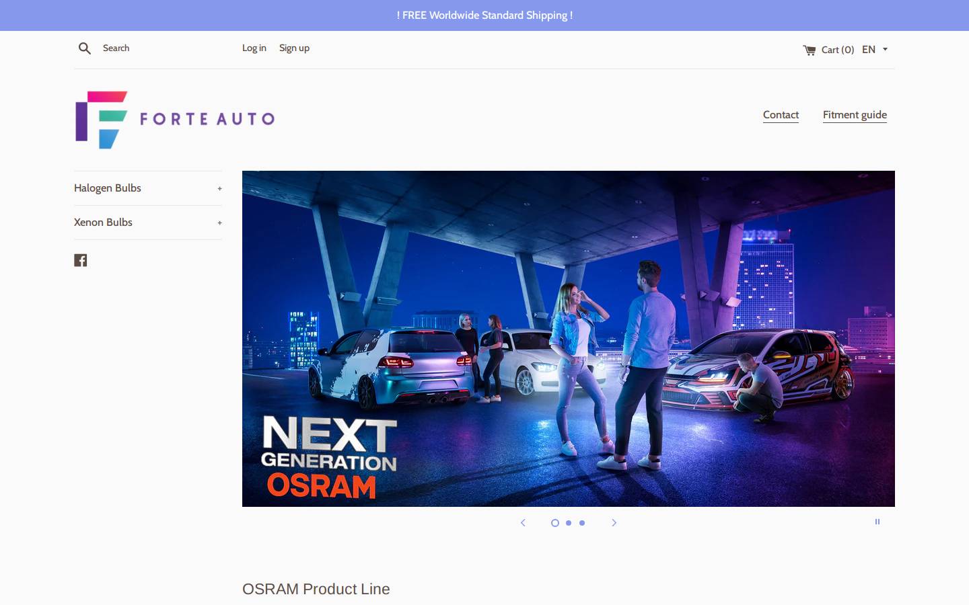The height and width of the screenshot is (605, 969).
Task: Click the search magnifier icon
Action: pyautogui.click(x=85, y=48)
